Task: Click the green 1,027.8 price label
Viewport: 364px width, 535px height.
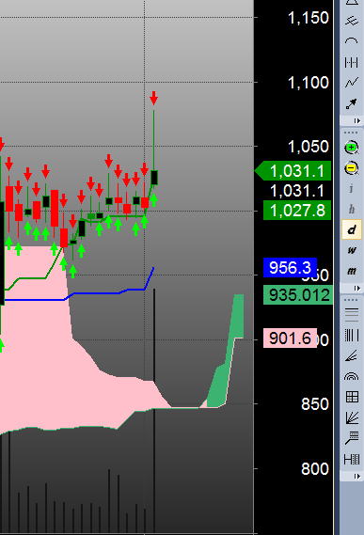Action: tap(297, 211)
